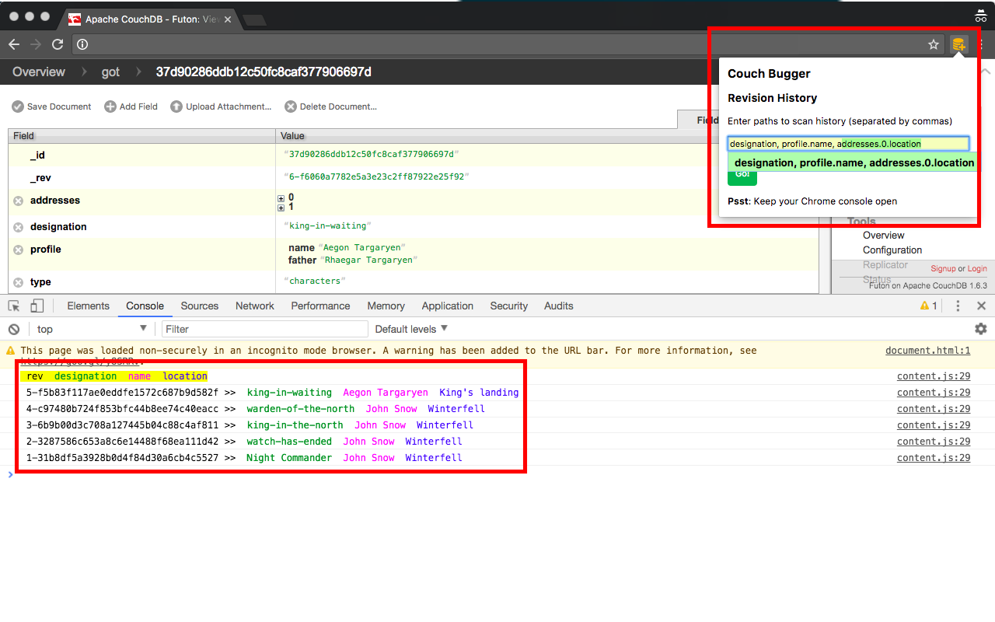Open the 'top' context dropdown

click(92, 329)
